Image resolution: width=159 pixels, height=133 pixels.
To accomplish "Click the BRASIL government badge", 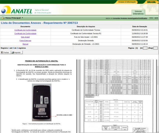I will [152, 2].
